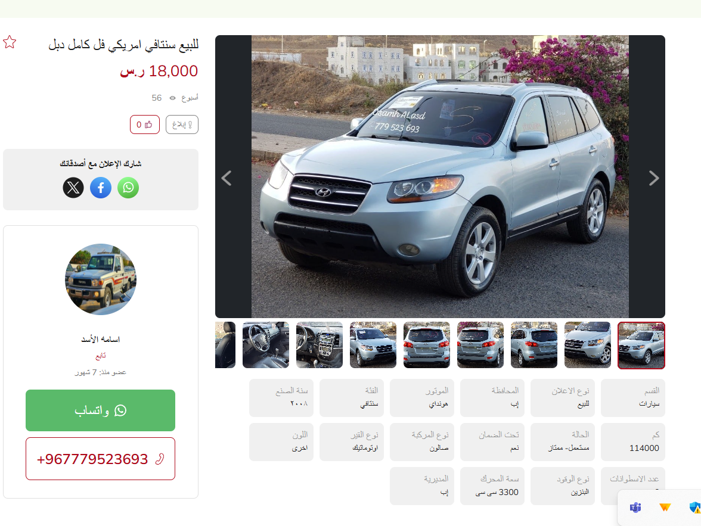This screenshot has height=526, width=701.
Task: Follow the seller via تابع link
Action: [101, 356]
